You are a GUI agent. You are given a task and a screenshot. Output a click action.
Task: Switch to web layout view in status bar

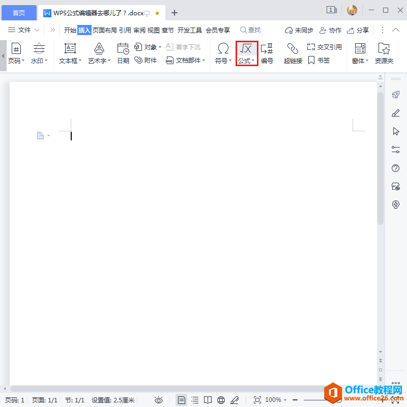point(221,399)
